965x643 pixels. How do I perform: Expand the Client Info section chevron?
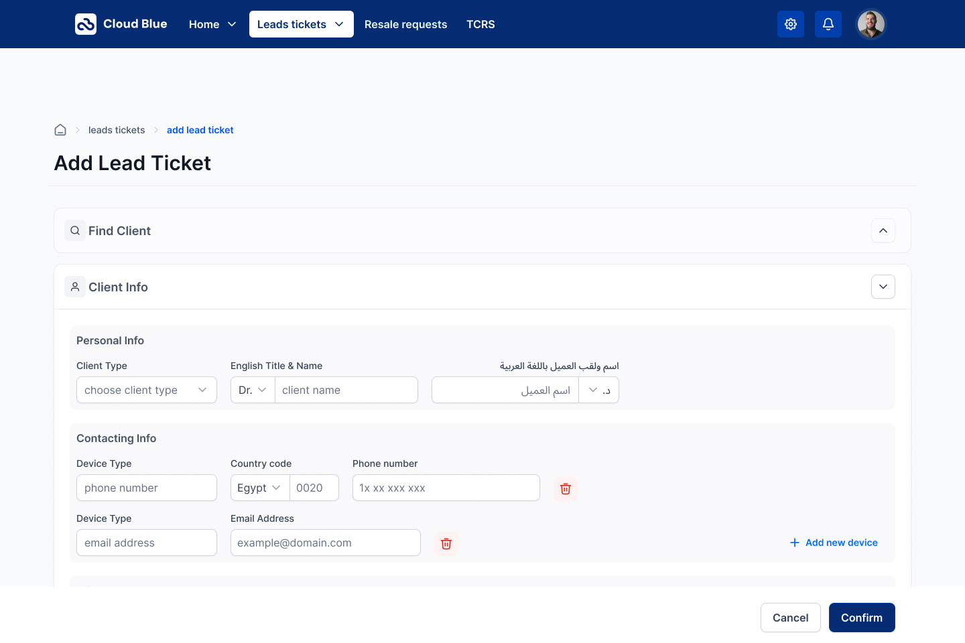(x=883, y=287)
